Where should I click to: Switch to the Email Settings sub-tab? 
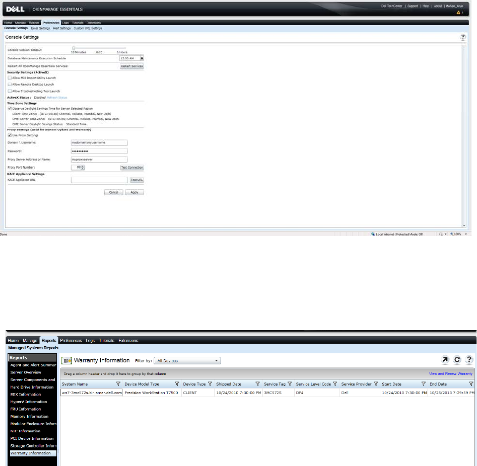[x=40, y=28]
